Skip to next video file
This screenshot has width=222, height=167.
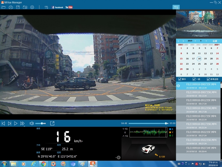point(10,123)
